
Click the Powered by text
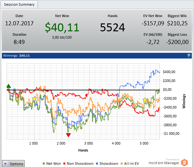click(172, 159)
